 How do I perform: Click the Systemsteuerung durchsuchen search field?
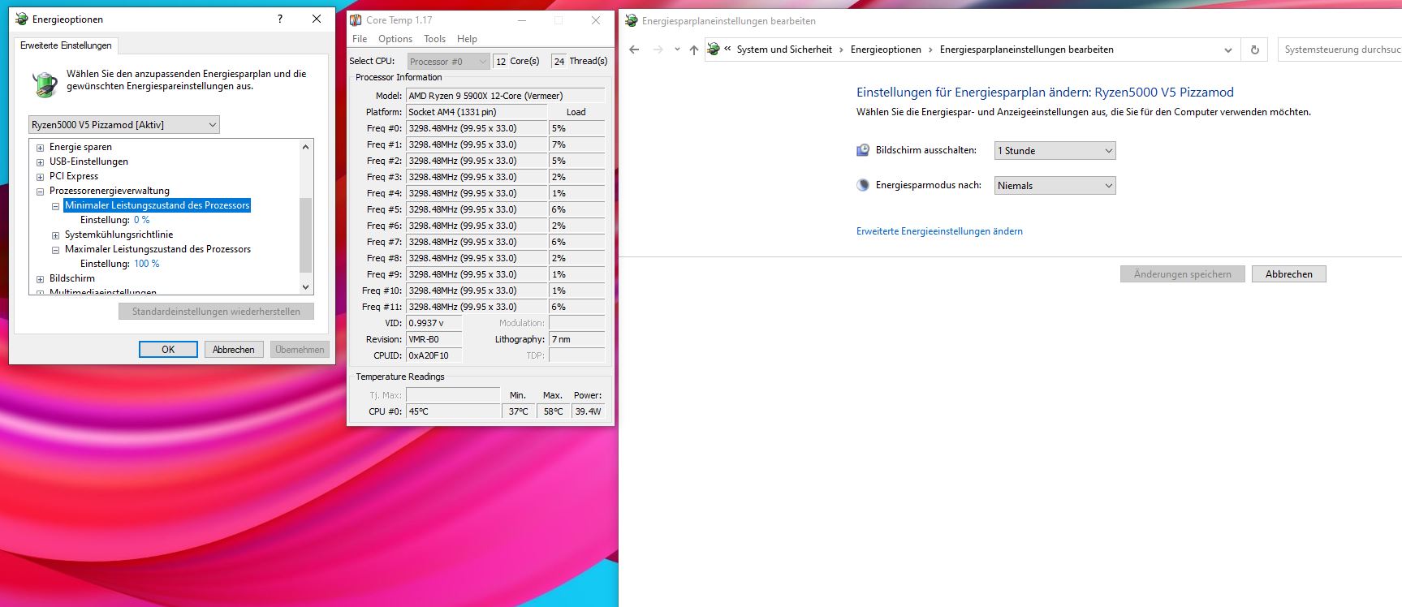(1339, 50)
